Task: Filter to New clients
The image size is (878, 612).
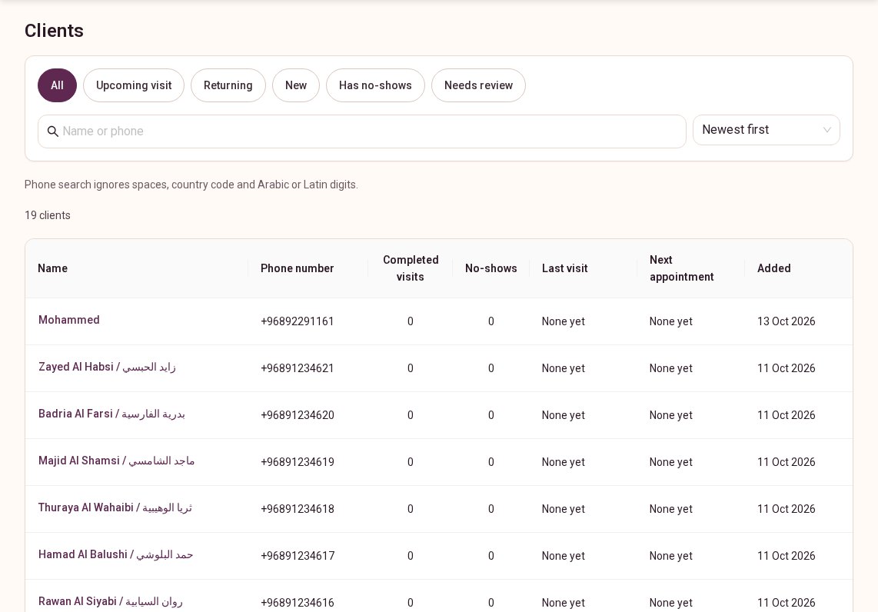Action: click(296, 85)
